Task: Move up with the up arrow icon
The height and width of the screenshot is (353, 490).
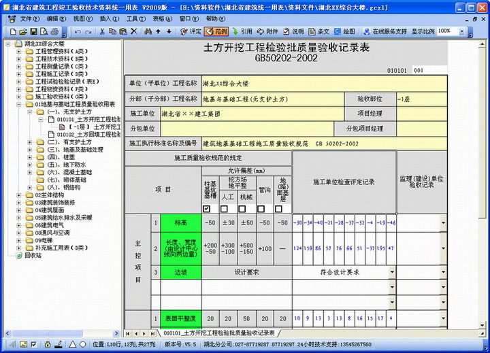Action: point(158,31)
